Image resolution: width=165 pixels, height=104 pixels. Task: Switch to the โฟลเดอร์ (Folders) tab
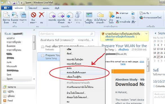click(x=33, y=8)
